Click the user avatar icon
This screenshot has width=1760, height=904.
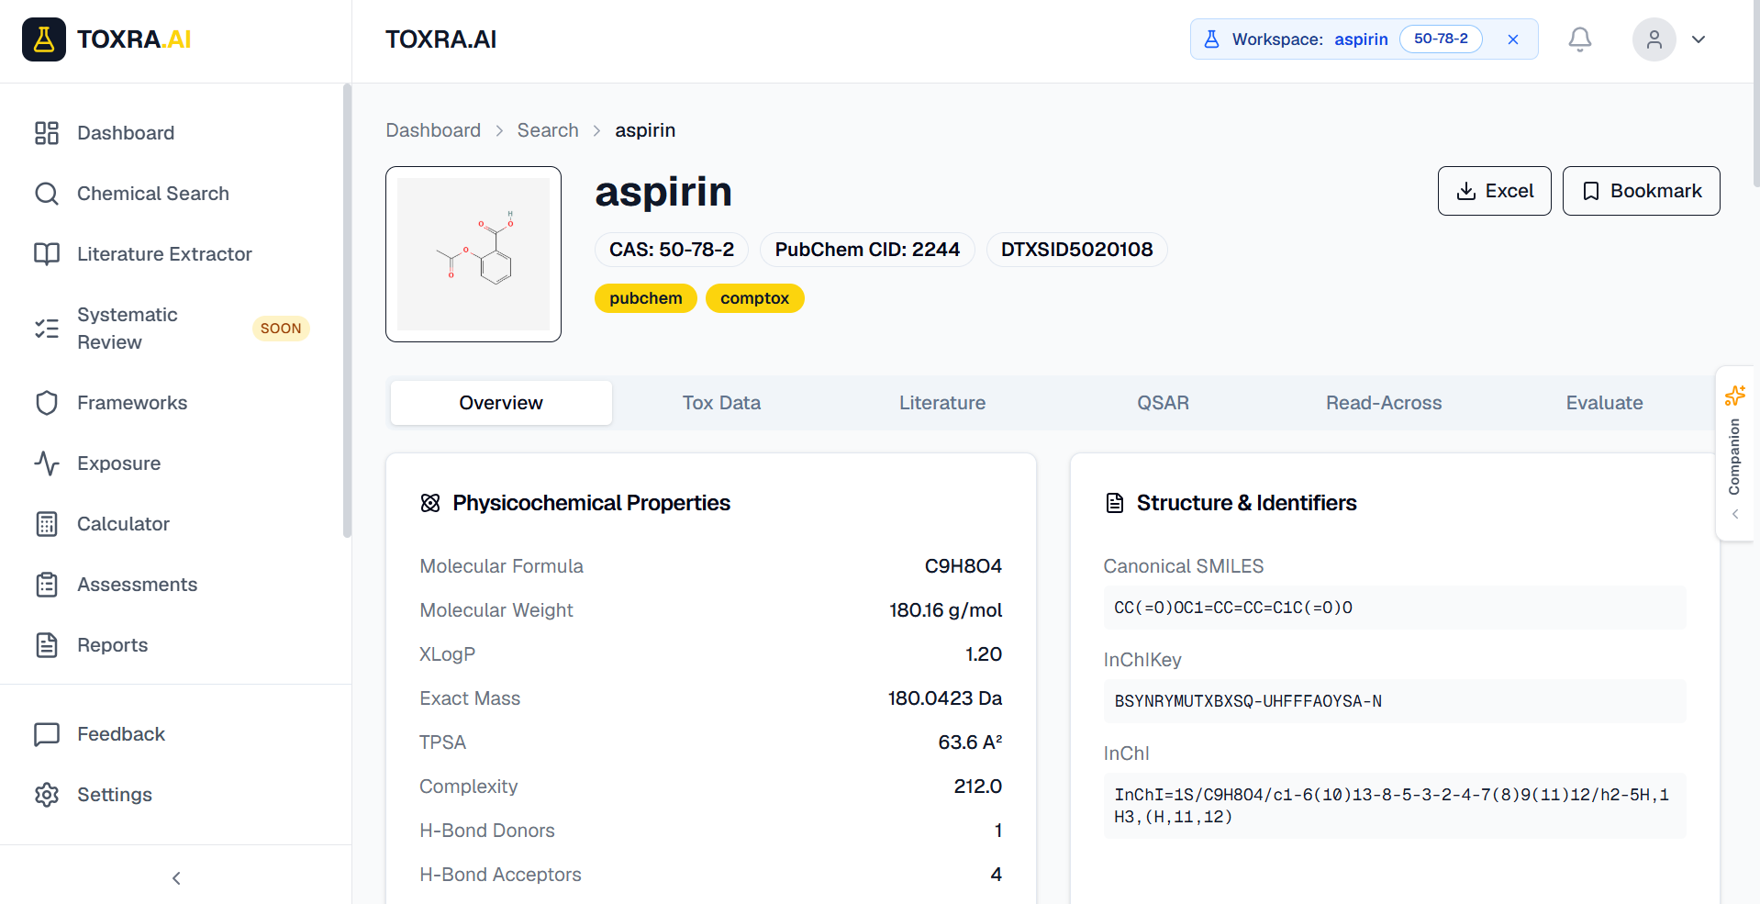click(1654, 39)
